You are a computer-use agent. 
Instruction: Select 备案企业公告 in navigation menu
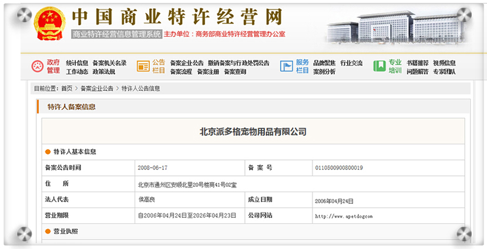click(186, 63)
